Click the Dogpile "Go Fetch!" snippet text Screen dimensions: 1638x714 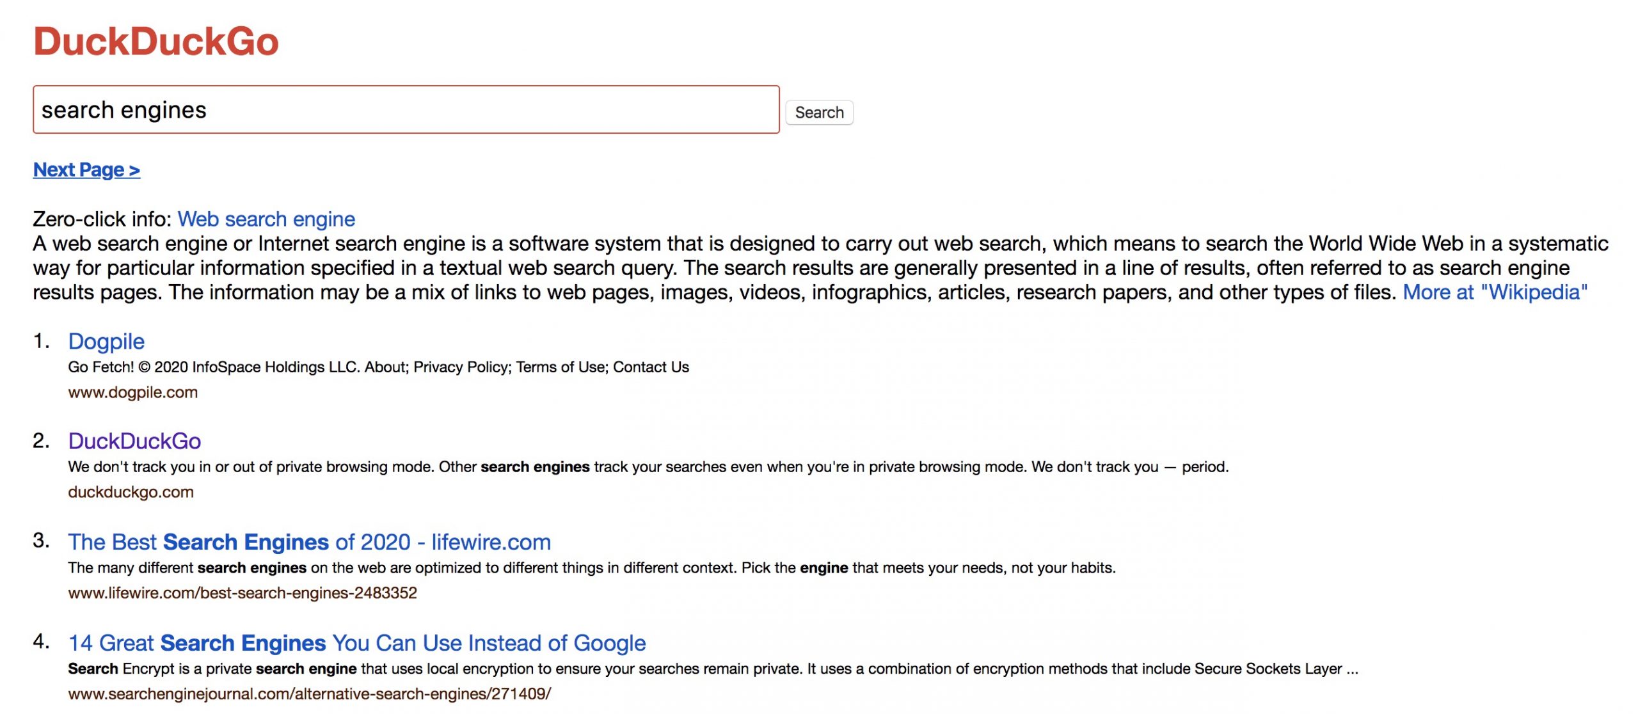[379, 367]
